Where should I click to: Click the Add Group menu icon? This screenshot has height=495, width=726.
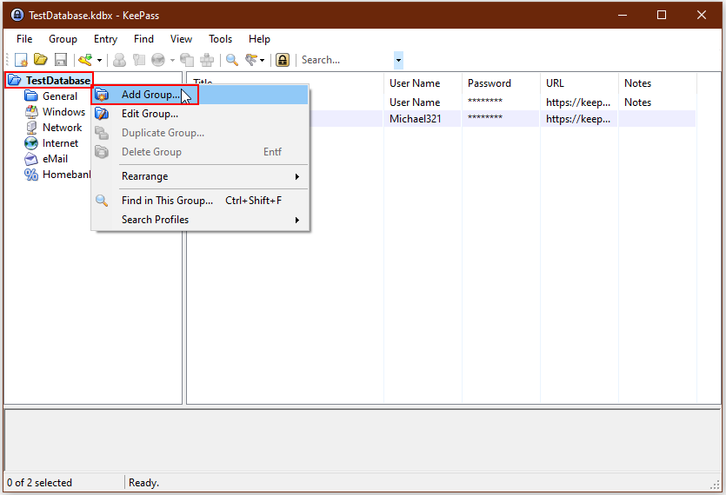(x=102, y=95)
